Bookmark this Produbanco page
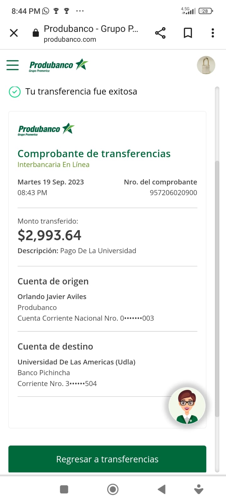 pos(188,33)
